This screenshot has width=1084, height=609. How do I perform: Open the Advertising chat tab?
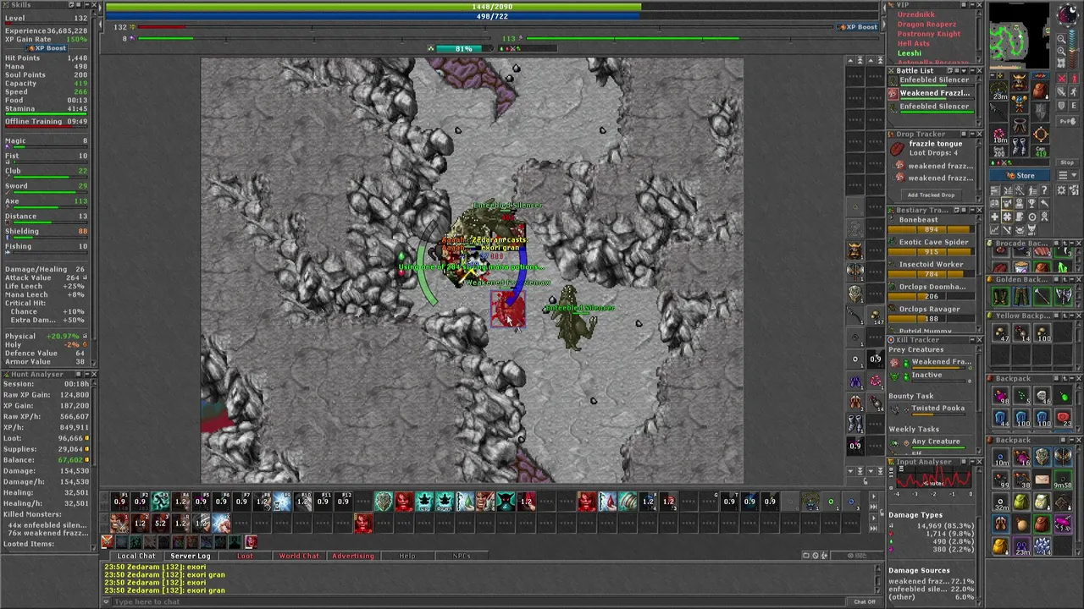353,556
